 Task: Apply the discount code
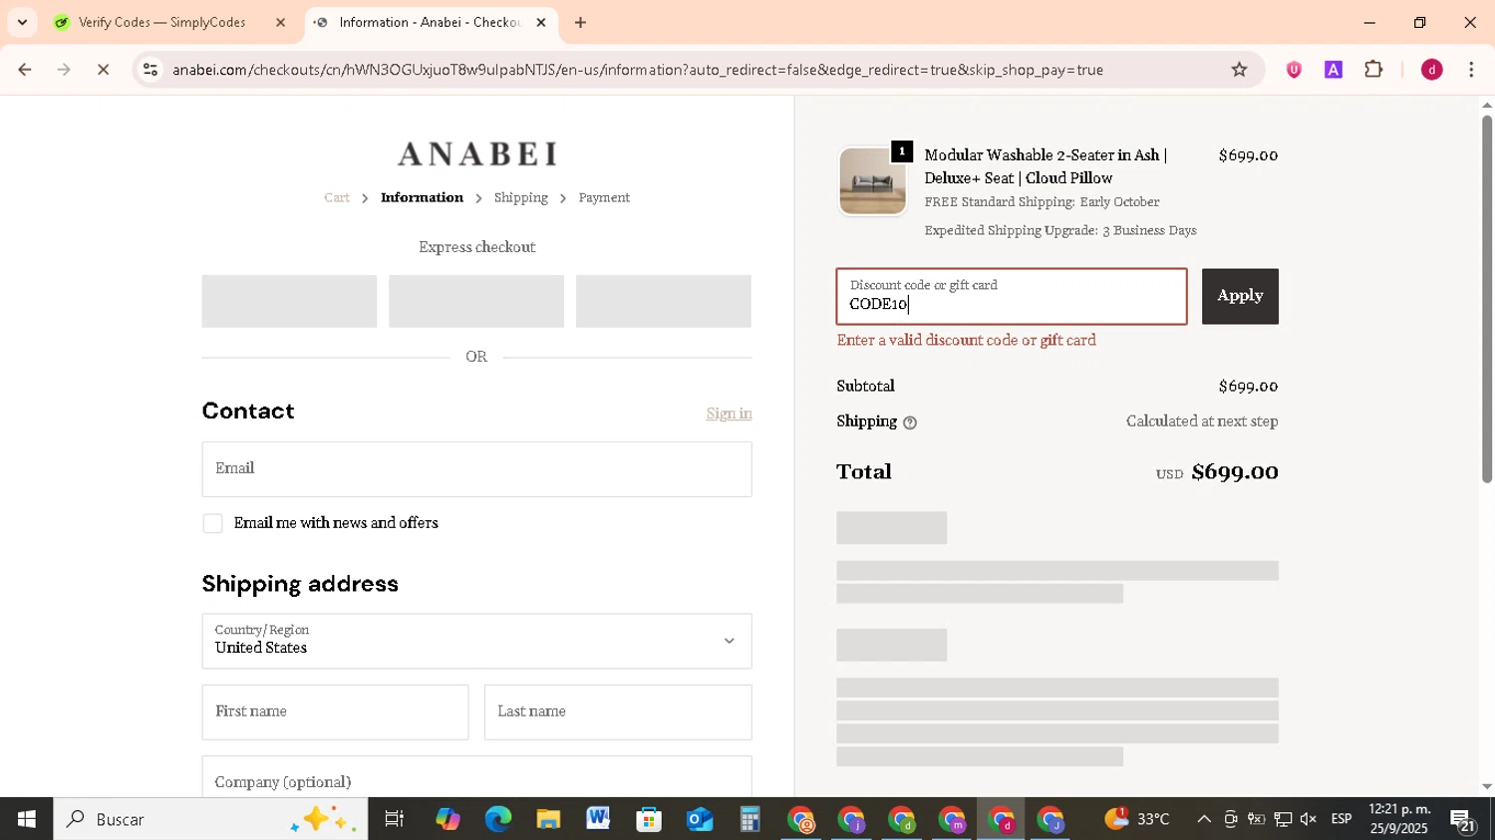click(1240, 296)
